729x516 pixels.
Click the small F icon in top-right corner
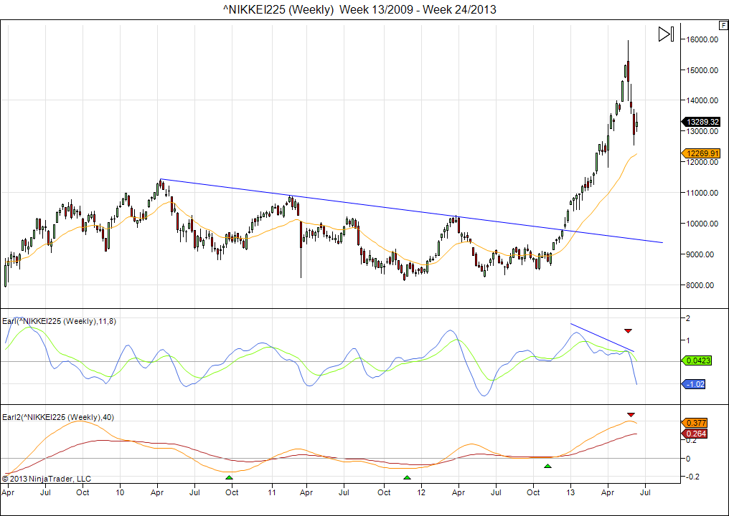click(723, 25)
